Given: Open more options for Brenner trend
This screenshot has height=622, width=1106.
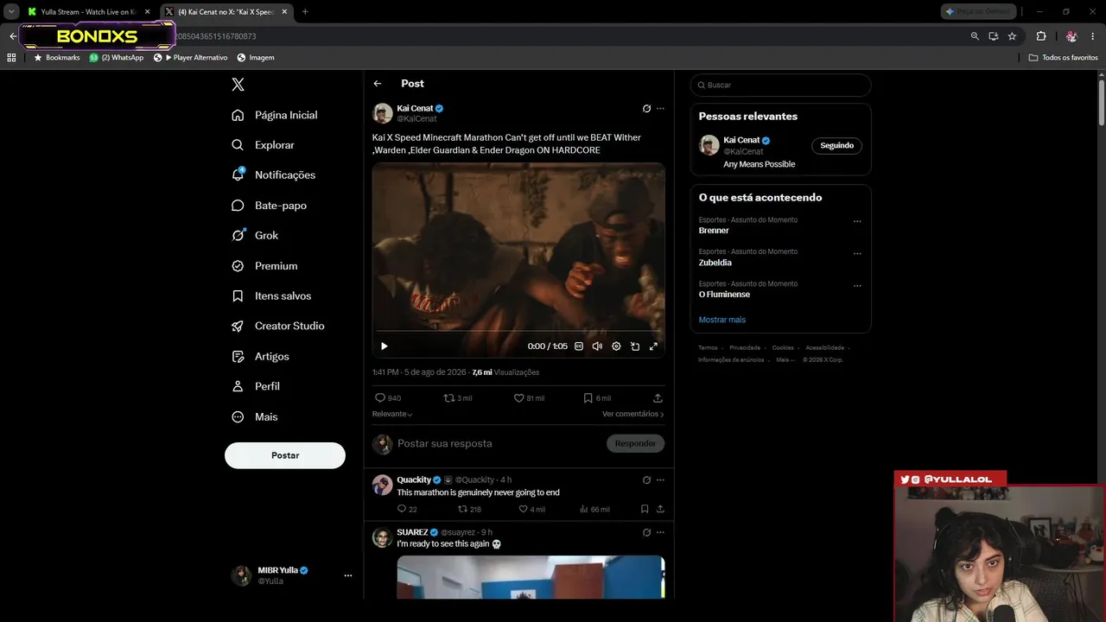Looking at the screenshot, I should [x=857, y=221].
